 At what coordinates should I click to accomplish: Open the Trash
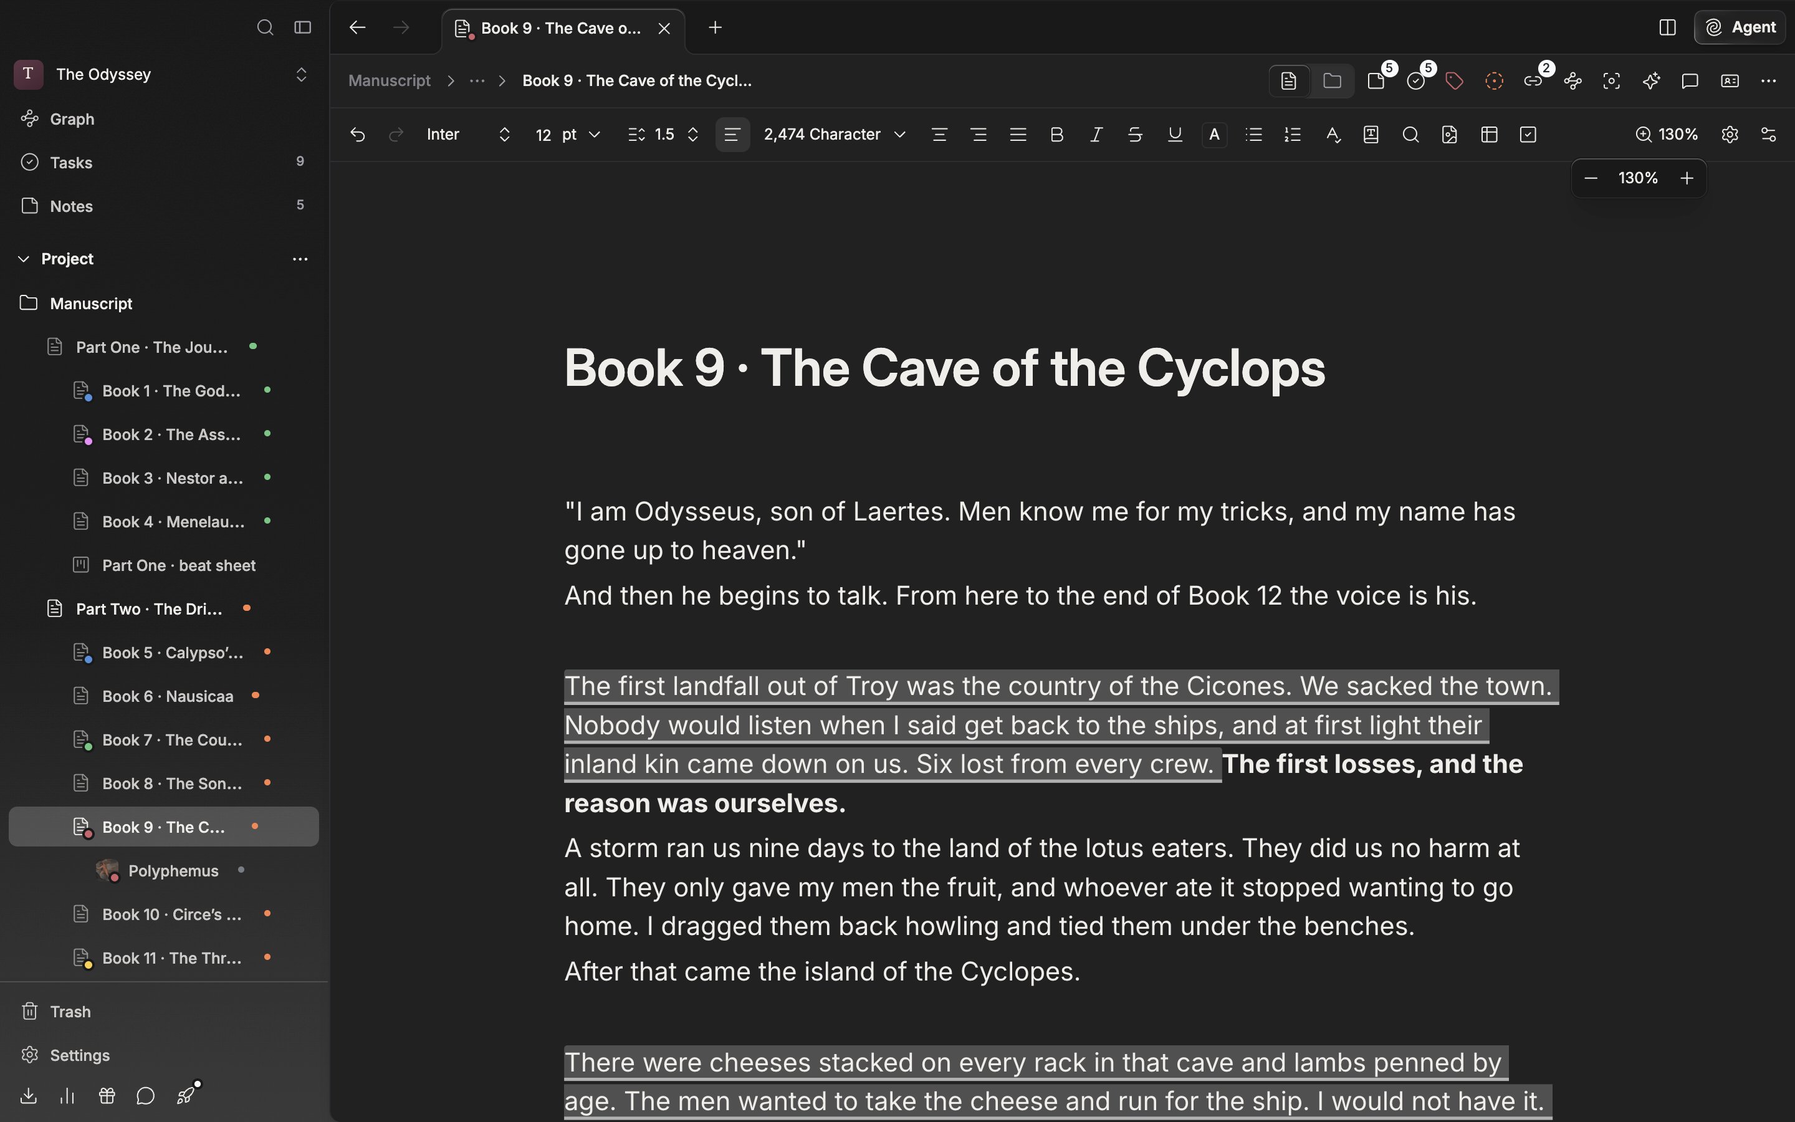163,1012
